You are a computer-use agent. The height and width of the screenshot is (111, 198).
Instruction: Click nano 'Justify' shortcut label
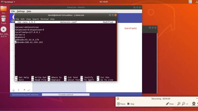[88, 77]
